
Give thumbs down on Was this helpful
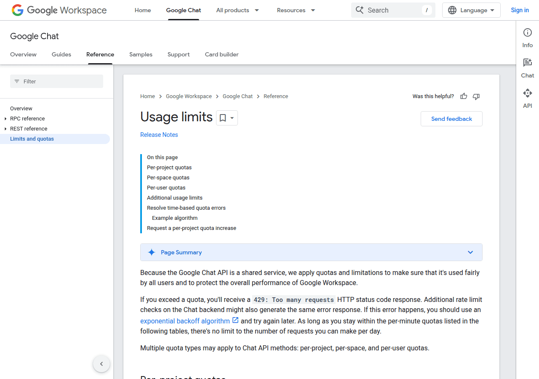(x=476, y=96)
